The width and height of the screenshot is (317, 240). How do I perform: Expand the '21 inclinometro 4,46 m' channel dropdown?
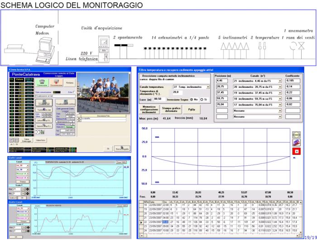click(x=280, y=81)
